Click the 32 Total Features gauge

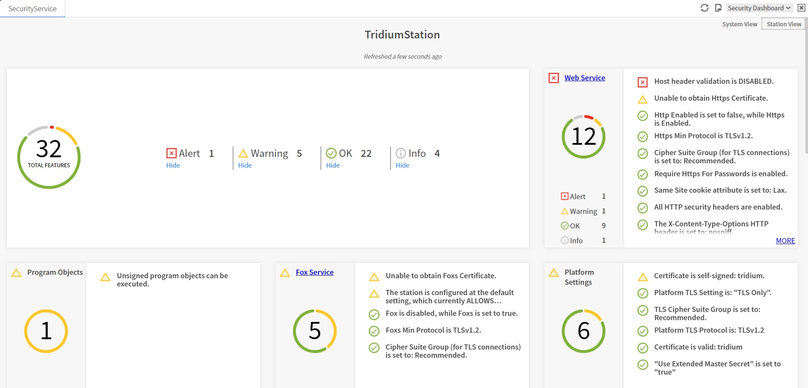(x=49, y=157)
